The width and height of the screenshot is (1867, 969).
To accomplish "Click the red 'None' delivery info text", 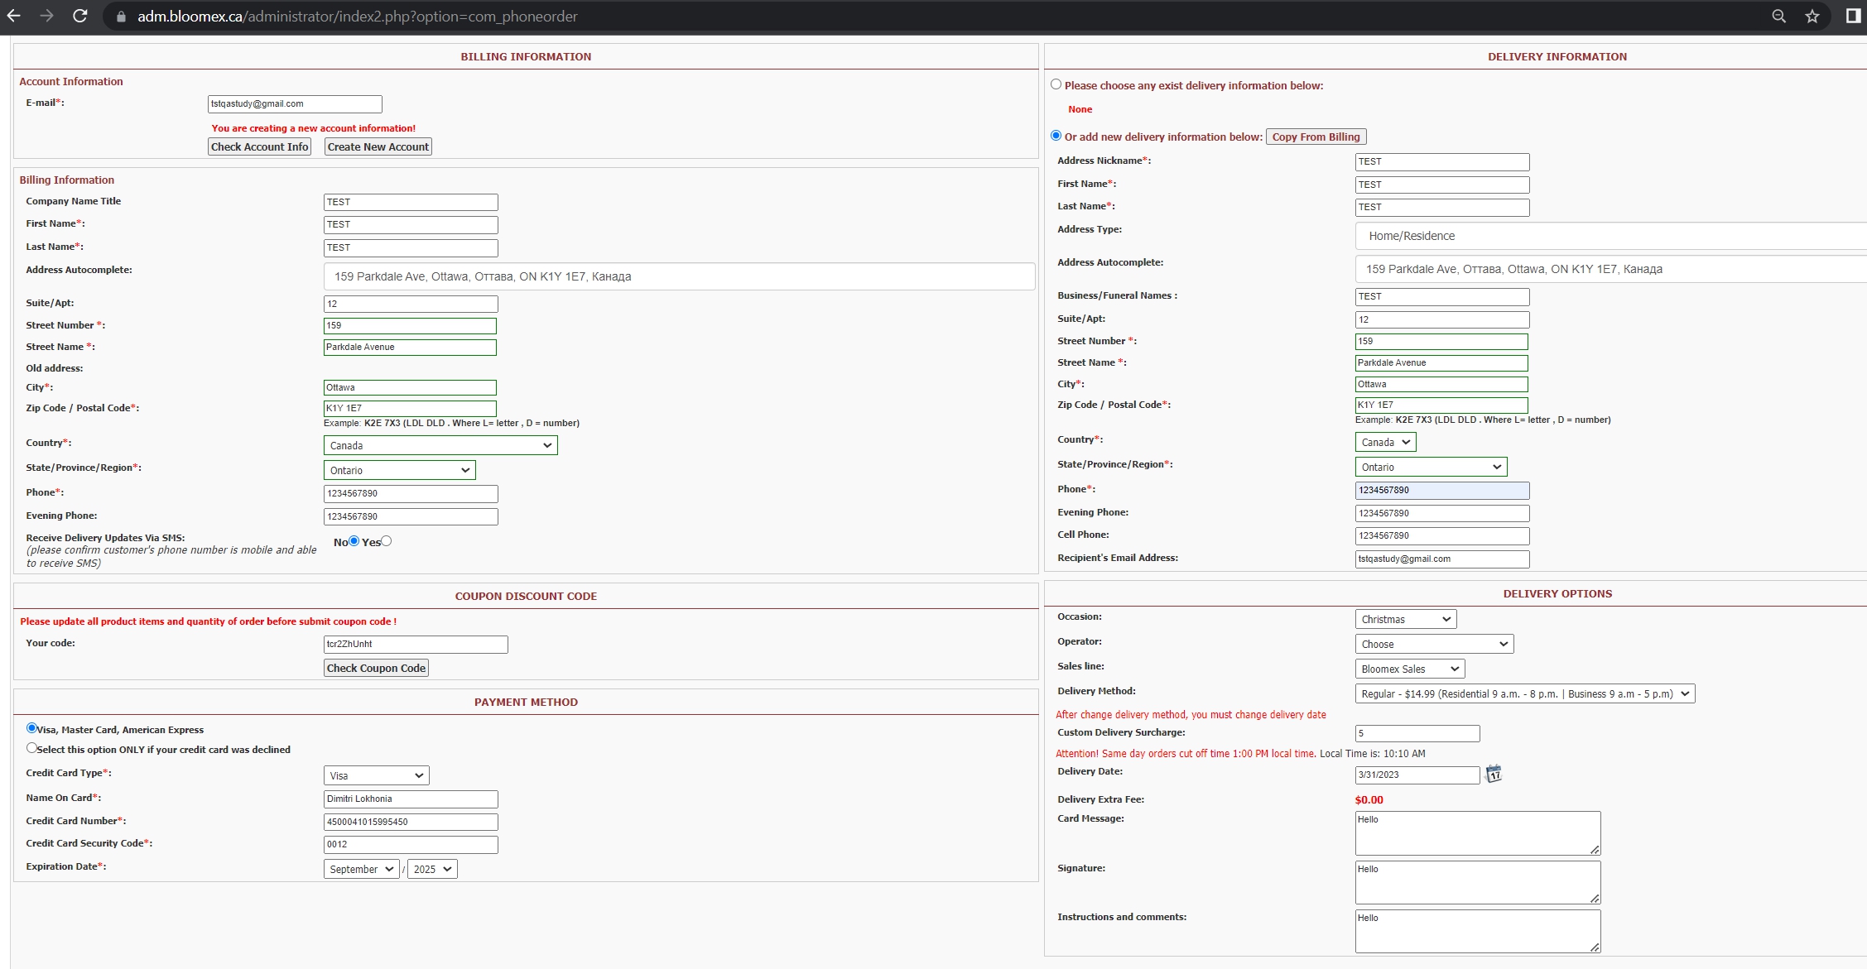I will coord(1080,109).
